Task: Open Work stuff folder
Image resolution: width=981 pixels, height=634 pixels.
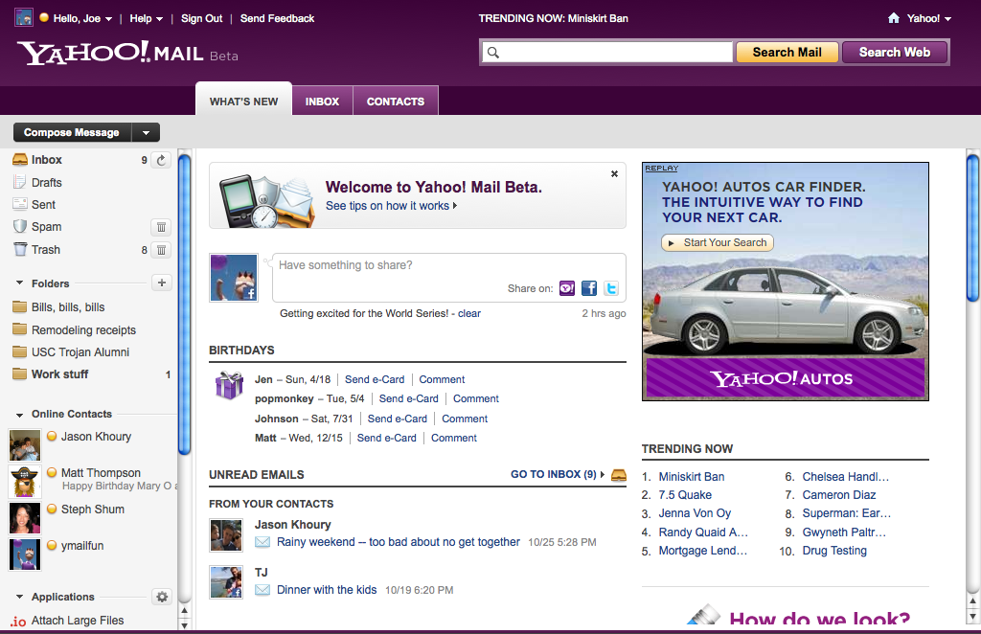Action: 59,374
